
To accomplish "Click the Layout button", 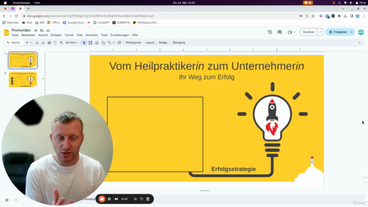I will pyautogui.click(x=149, y=43).
